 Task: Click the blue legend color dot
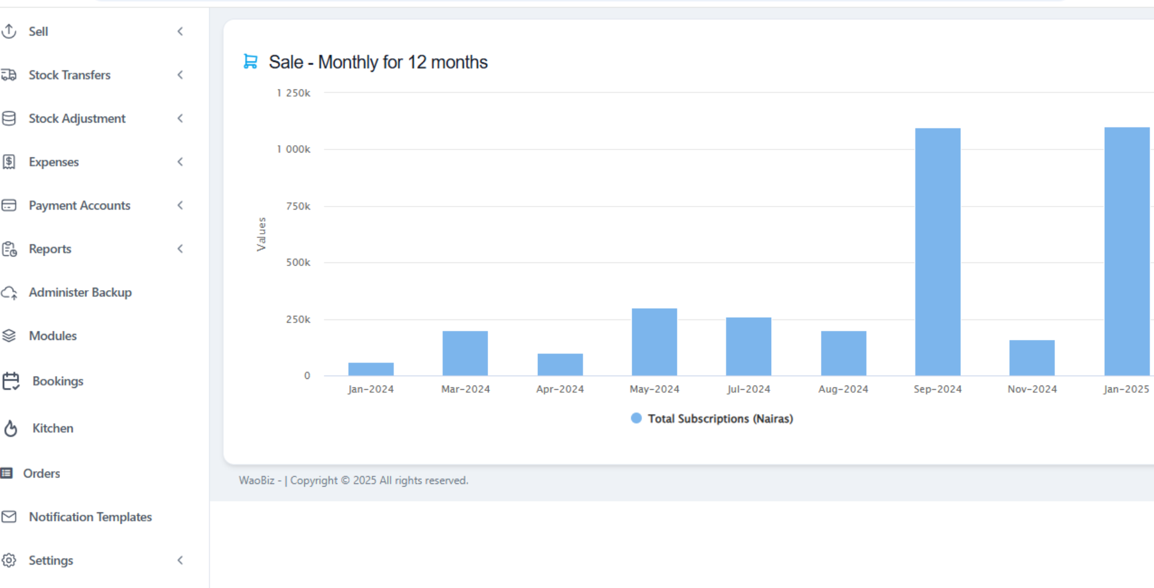(x=636, y=418)
